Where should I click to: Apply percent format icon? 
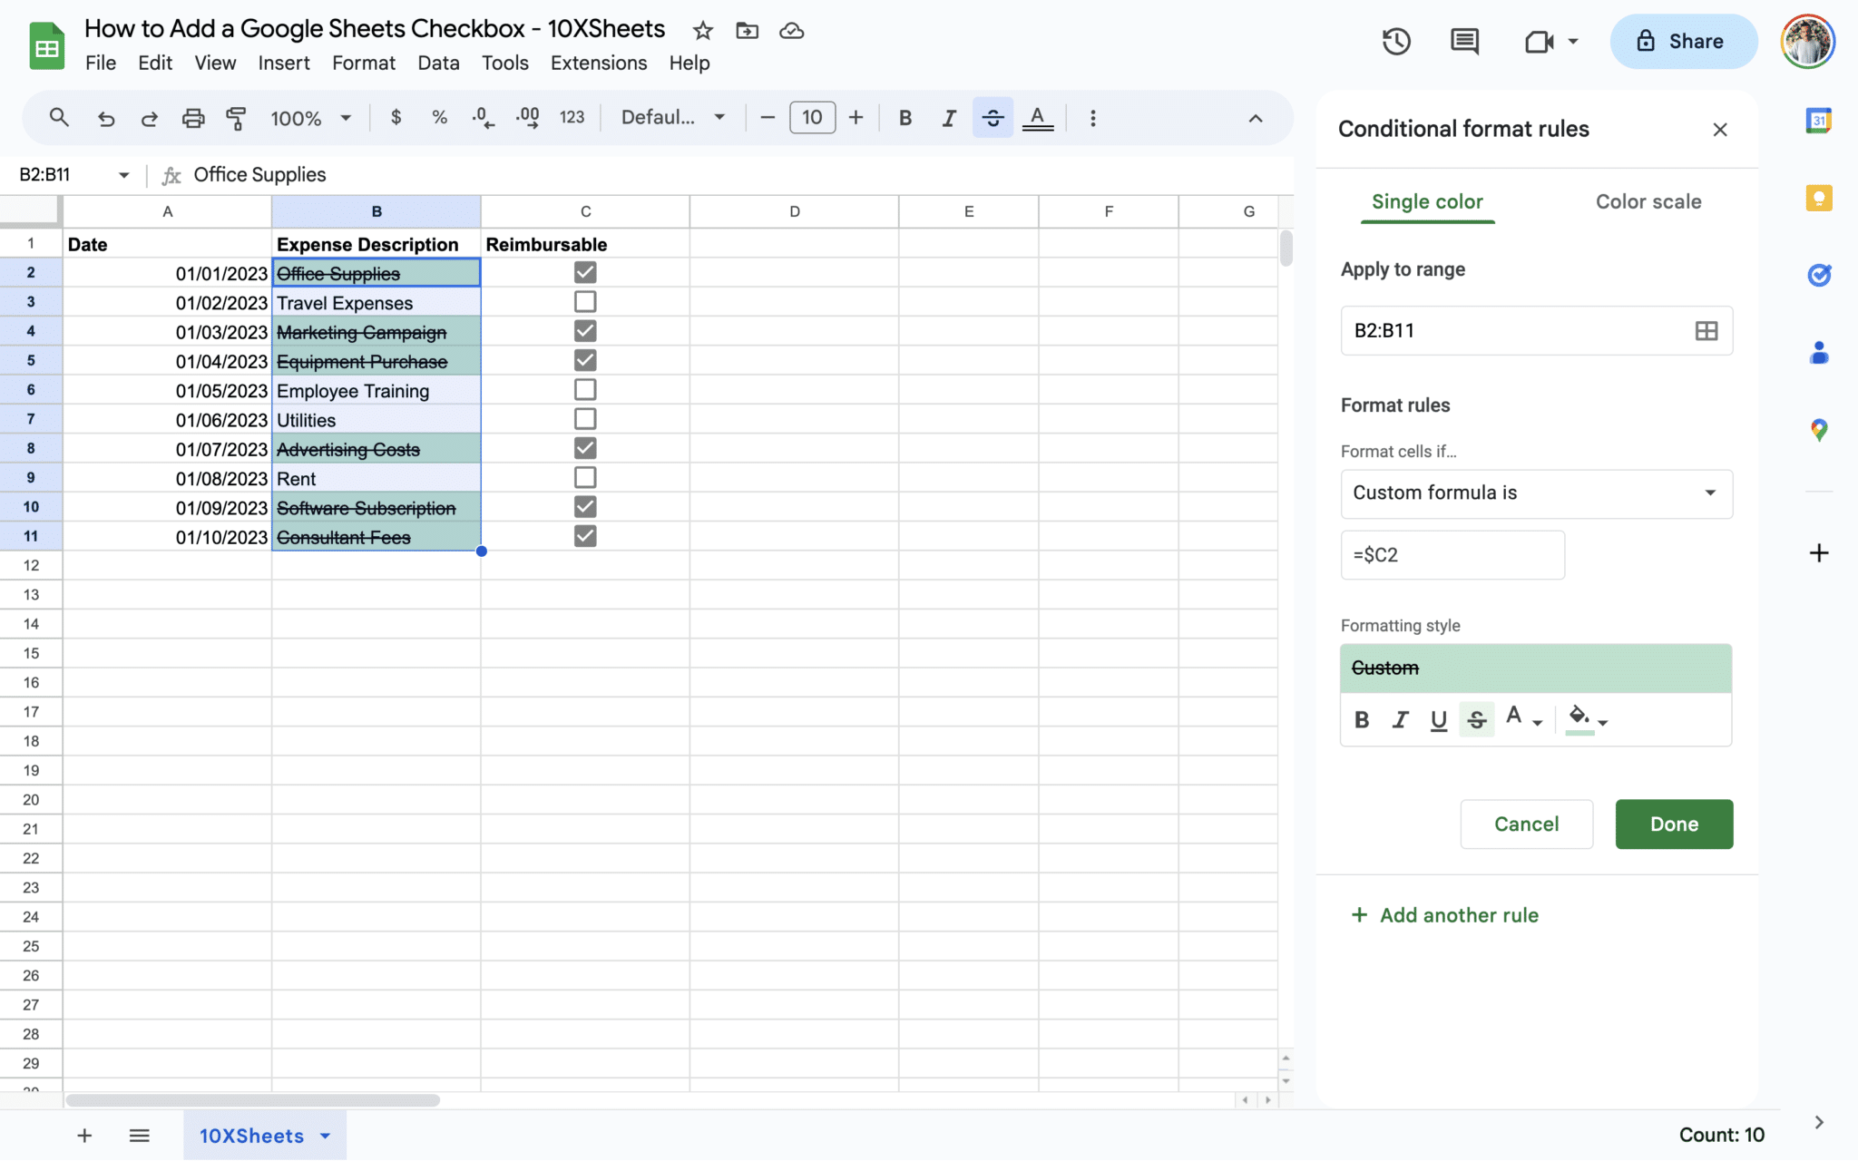[x=439, y=117]
